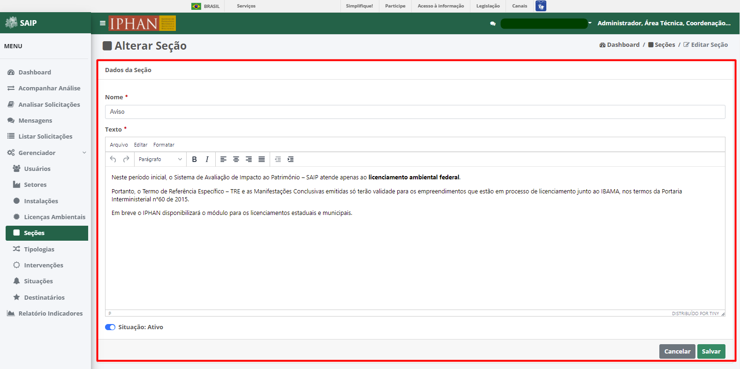The height and width of the screenshot is (369, 740).
Task: Open Acesso à informação link
Action: tap(441, 6)
